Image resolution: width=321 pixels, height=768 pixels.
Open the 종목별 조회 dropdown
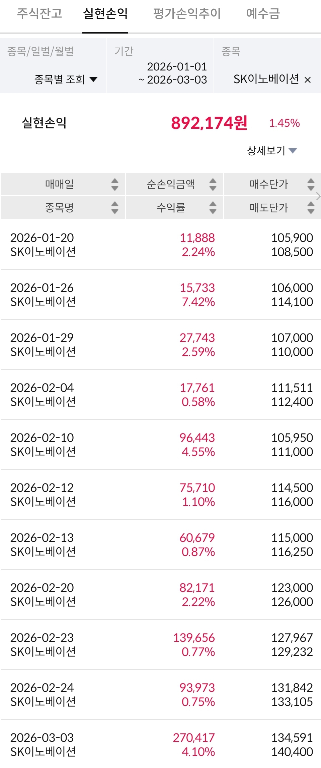coord(66,80)
